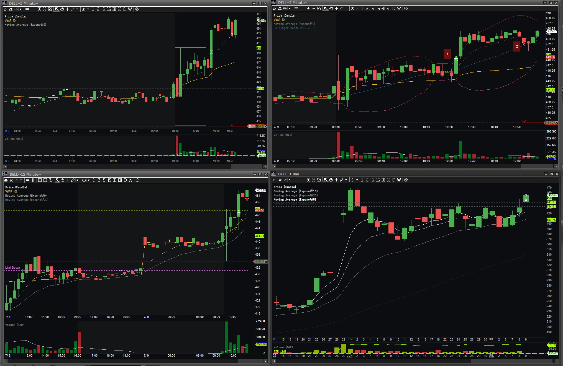Select hand pan tool in DELL 5 Minute chart
Viewport: 563px width, 366px height.
pos(62,9)
